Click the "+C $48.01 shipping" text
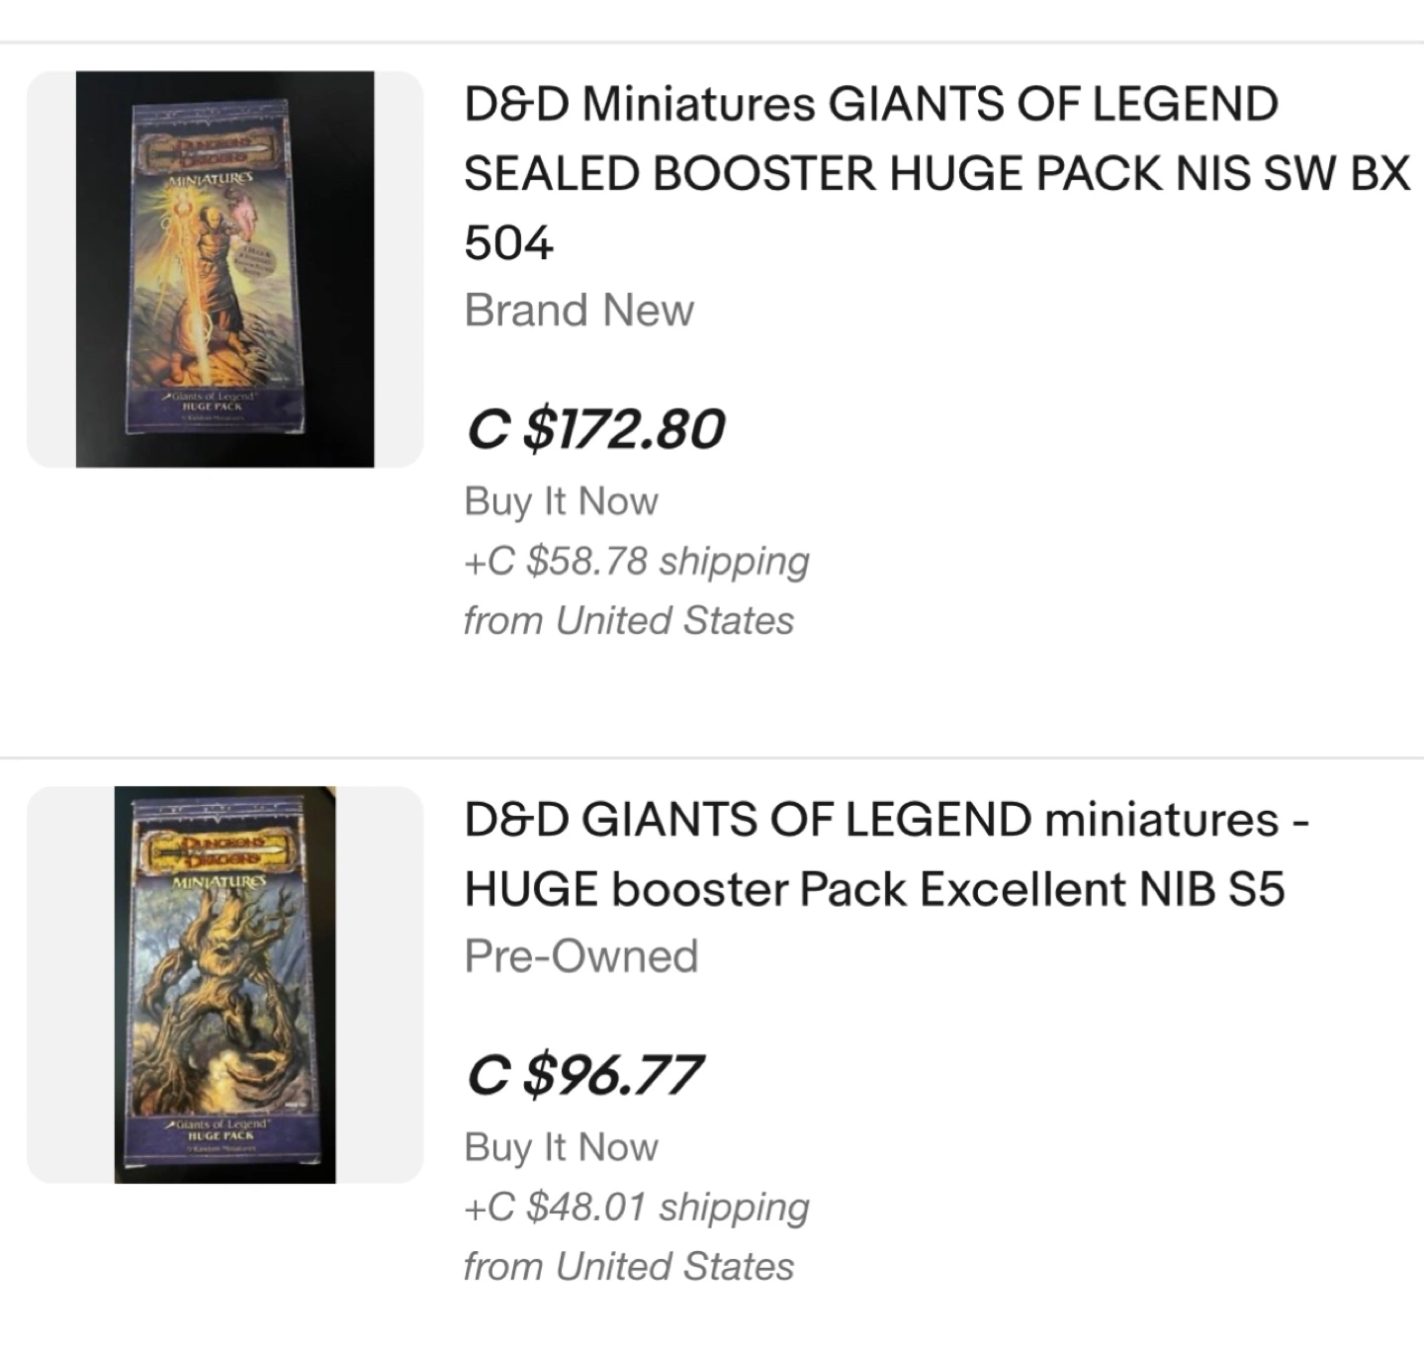 point(637,1207)
